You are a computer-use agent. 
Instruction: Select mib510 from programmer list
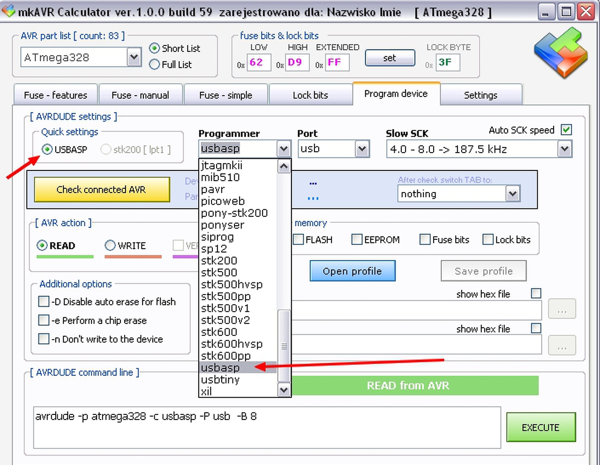point(238,177)
